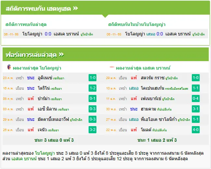Click the SK Brann team logo icon
211x169 pixels.
[x=112, y=67]
